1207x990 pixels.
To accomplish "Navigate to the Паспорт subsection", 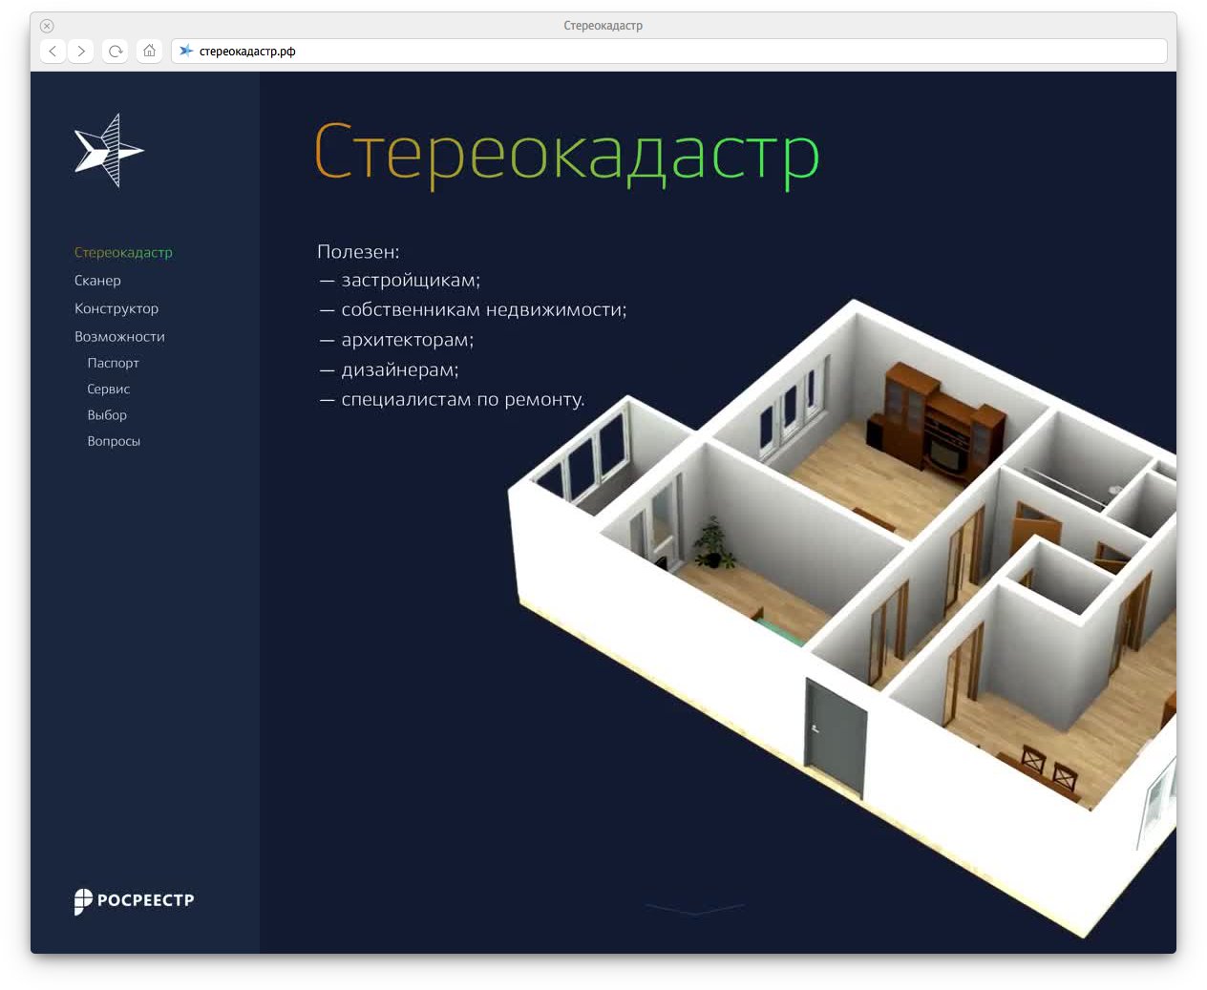I will click(x=113, y=363).
